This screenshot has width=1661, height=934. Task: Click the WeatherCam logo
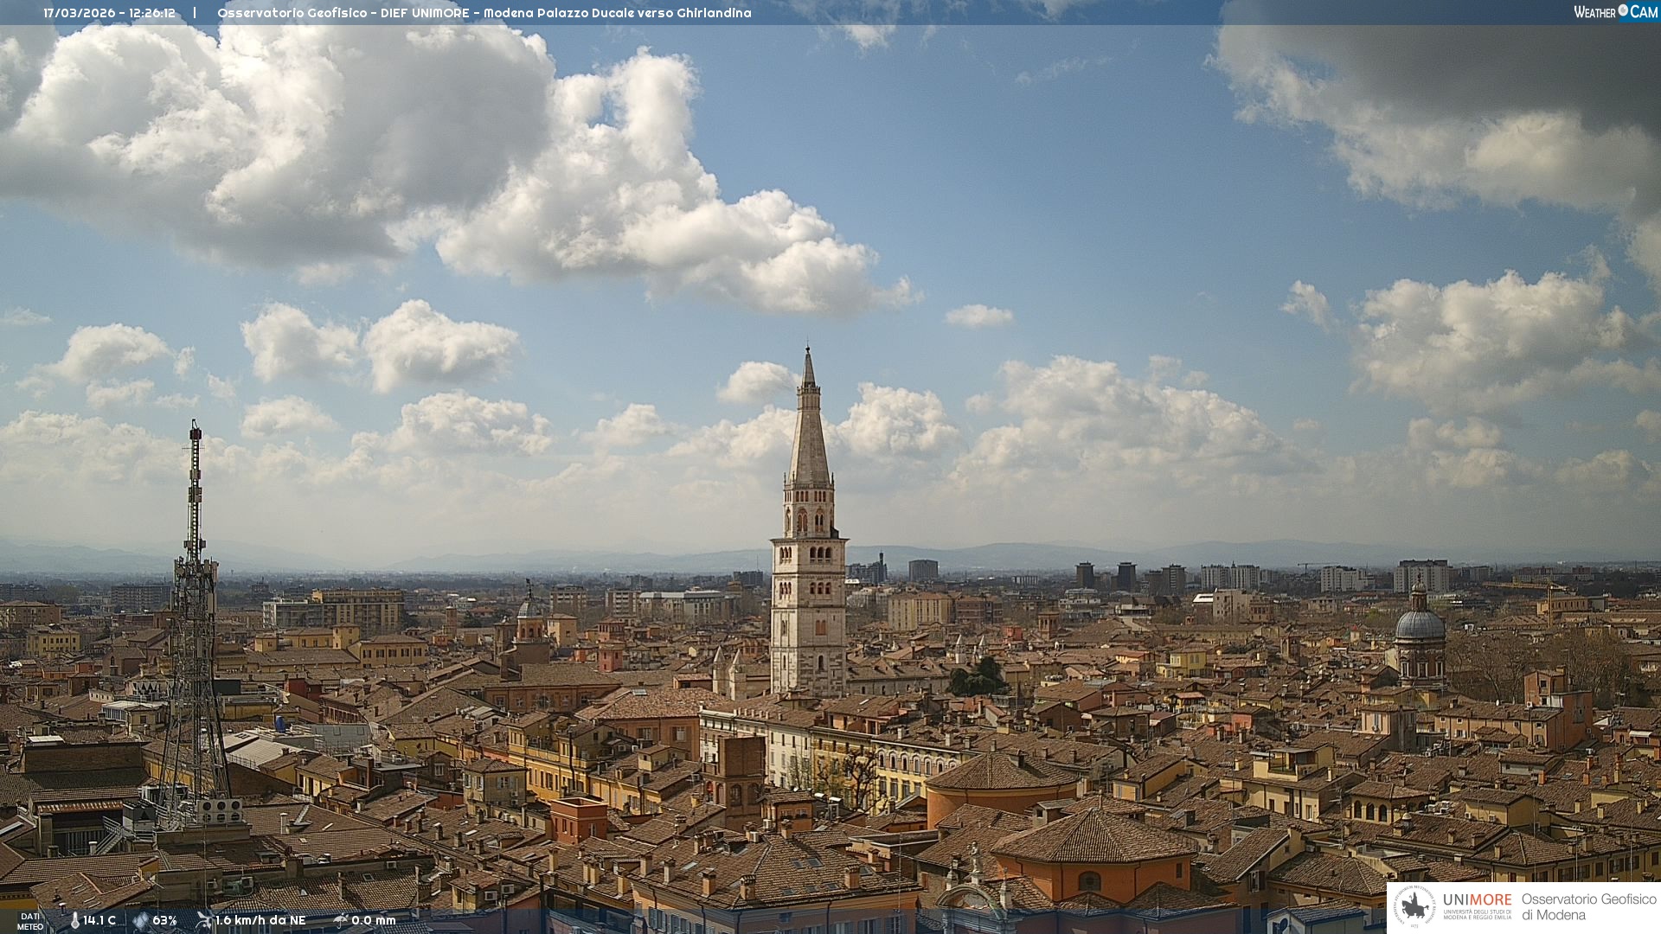tap(1615, 12)
